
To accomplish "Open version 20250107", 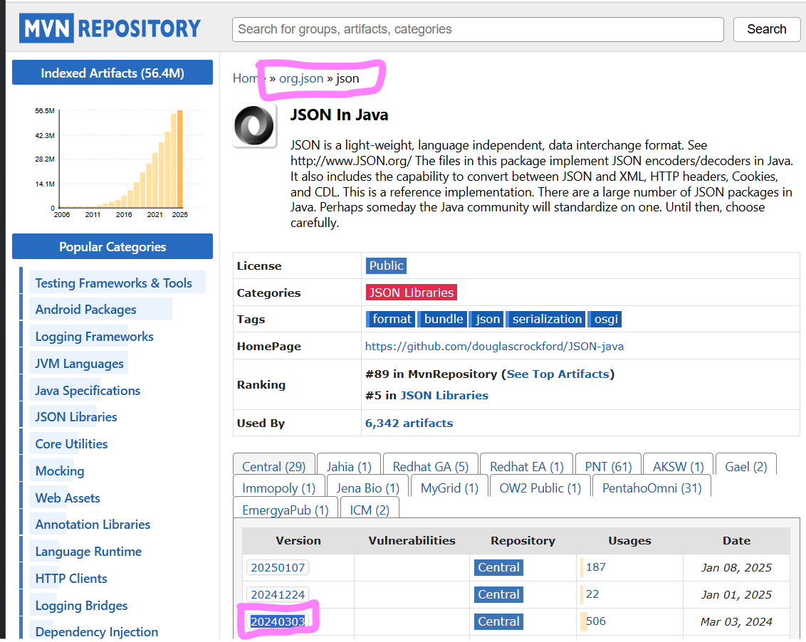I will coord(278,567).
